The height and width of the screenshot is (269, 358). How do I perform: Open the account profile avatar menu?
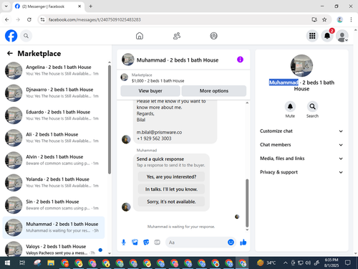coord(342,36)
